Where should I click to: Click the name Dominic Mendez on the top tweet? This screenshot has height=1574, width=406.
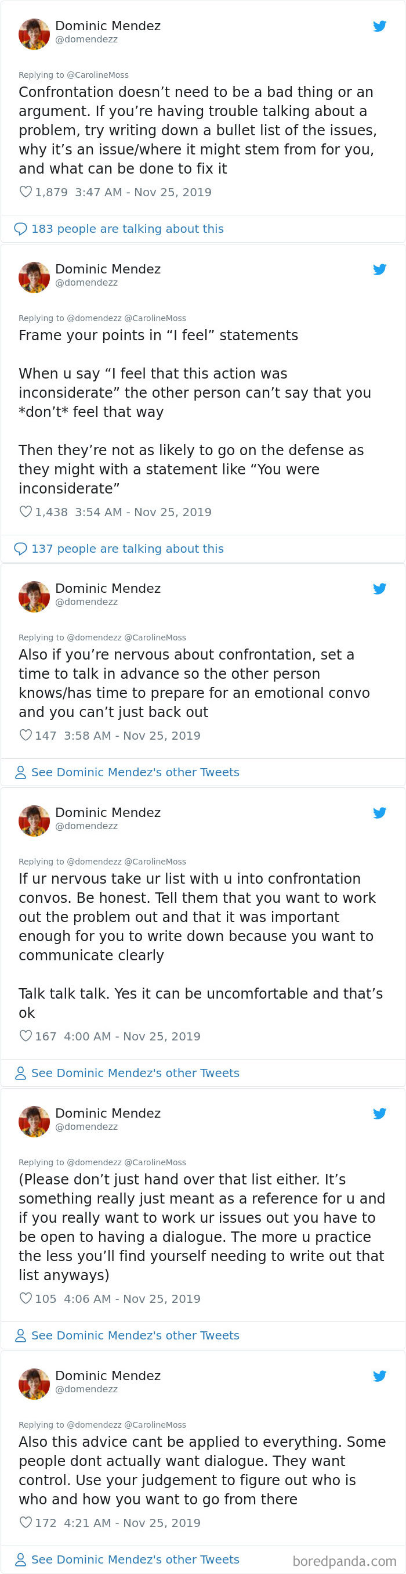point(107,26)
